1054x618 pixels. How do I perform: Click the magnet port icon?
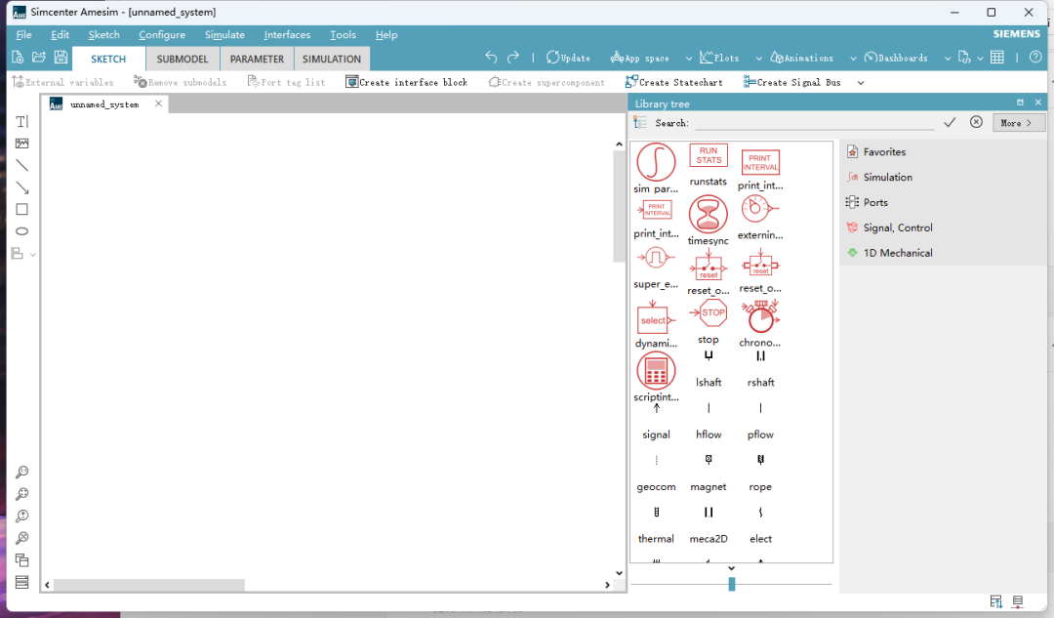[709, 460]
